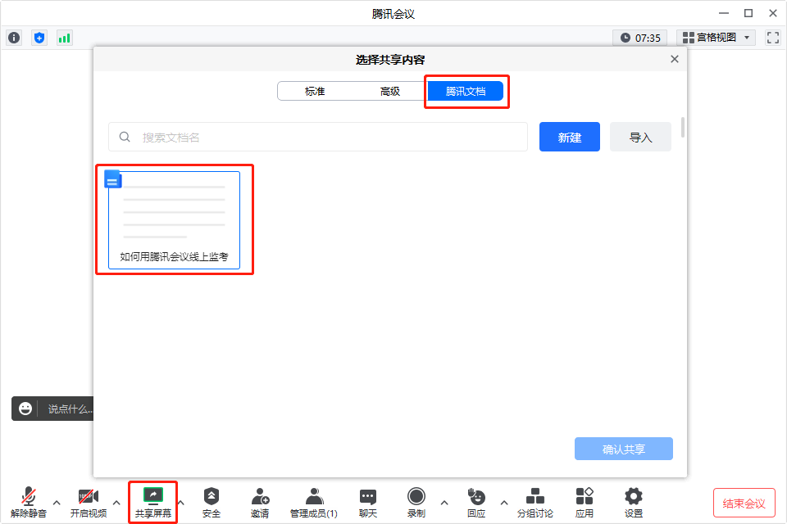Image resolution: width=787 pixels, height=524 pixels.
Task: Check network signal strength icon
Action: point(64,38)
